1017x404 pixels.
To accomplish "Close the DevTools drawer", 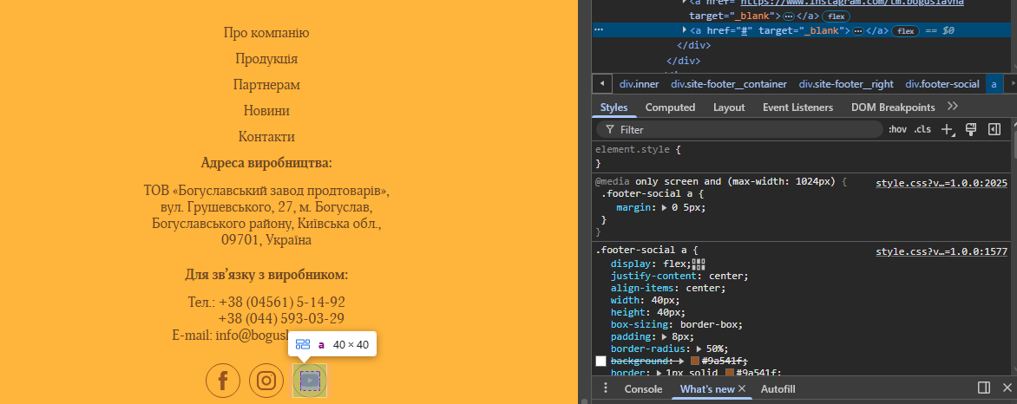I will (x=1007, y=388).
